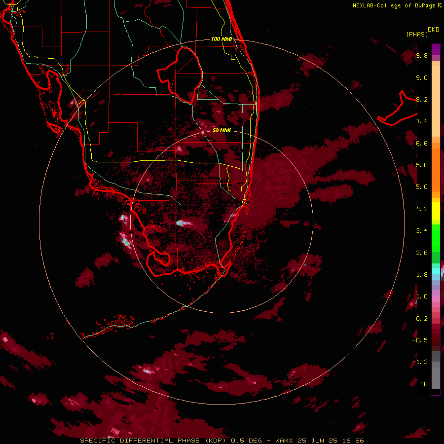
Task: Click the 7.4 scale value
Action: 422,121
